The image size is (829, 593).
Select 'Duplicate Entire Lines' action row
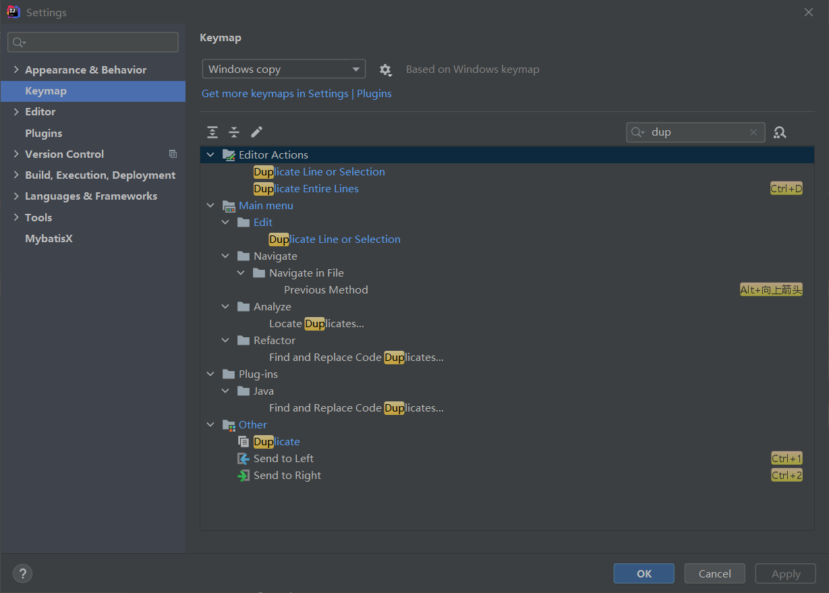tap(507, 189)
